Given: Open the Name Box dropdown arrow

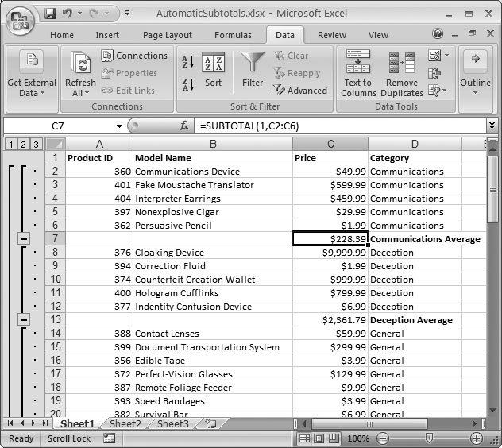Looking at the screenshot, I should coord(119,126).
